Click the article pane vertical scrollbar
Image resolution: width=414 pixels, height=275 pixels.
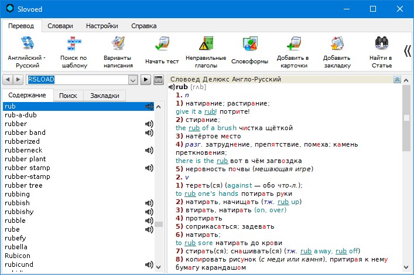click(407, 176)
